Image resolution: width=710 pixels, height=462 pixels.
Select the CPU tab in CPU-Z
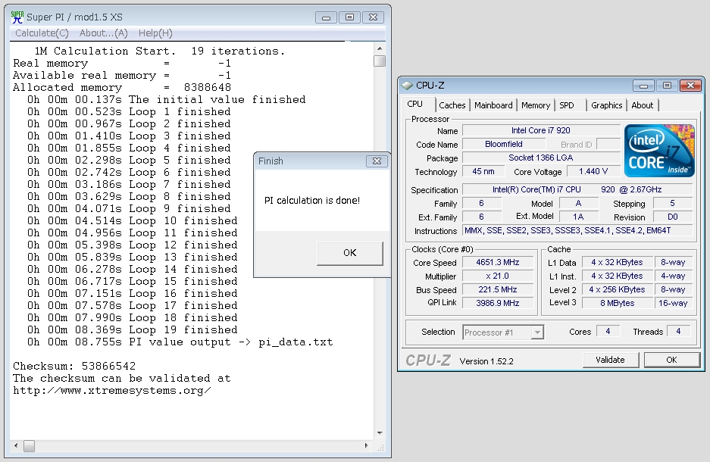click(414, 104)
